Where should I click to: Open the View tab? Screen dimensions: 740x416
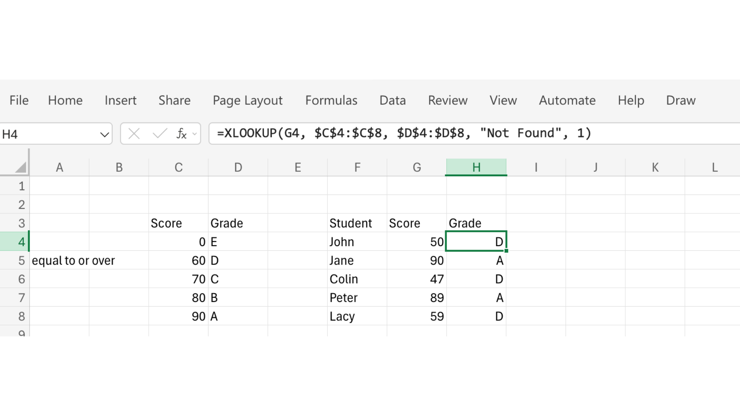click(x=503, y=101)
